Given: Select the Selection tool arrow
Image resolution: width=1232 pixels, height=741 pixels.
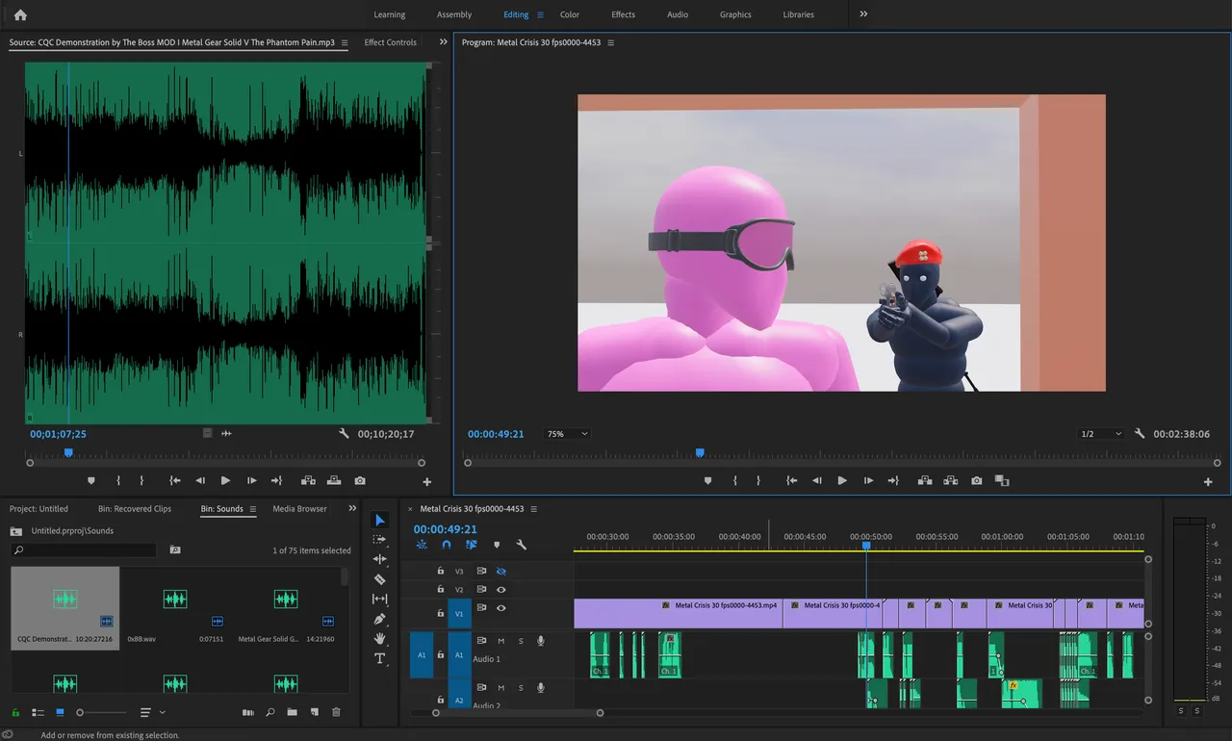Looking at the screenshot, I should pos(379,520).
